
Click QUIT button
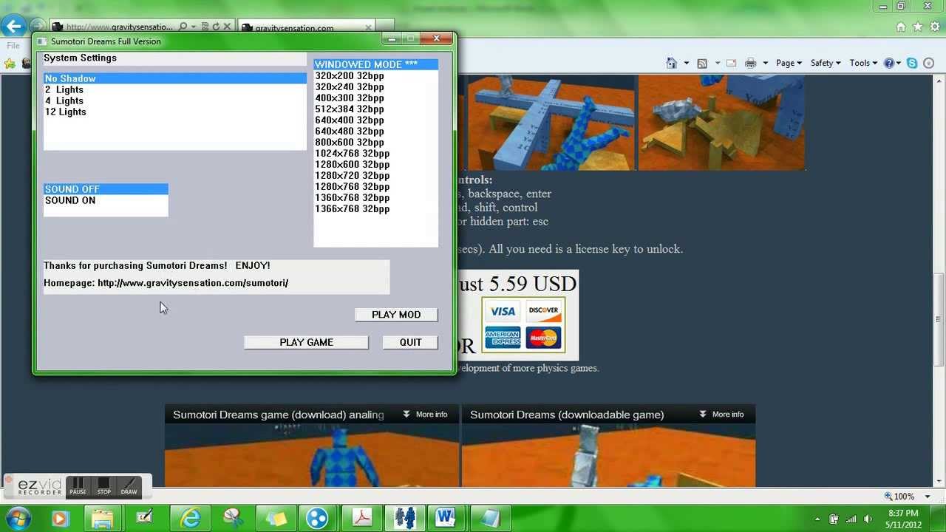coord(410,342)
